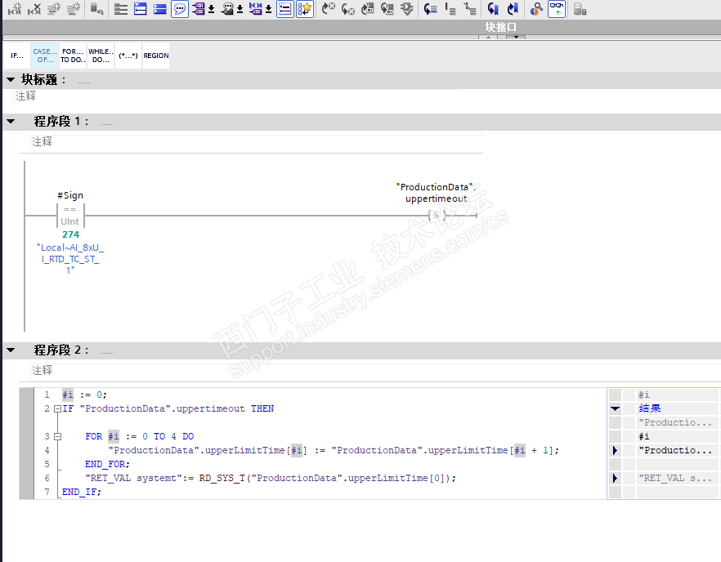The image size is (721, 562).
Task: Click the navigate to specific line icon
Action: (x=430, y=9)
